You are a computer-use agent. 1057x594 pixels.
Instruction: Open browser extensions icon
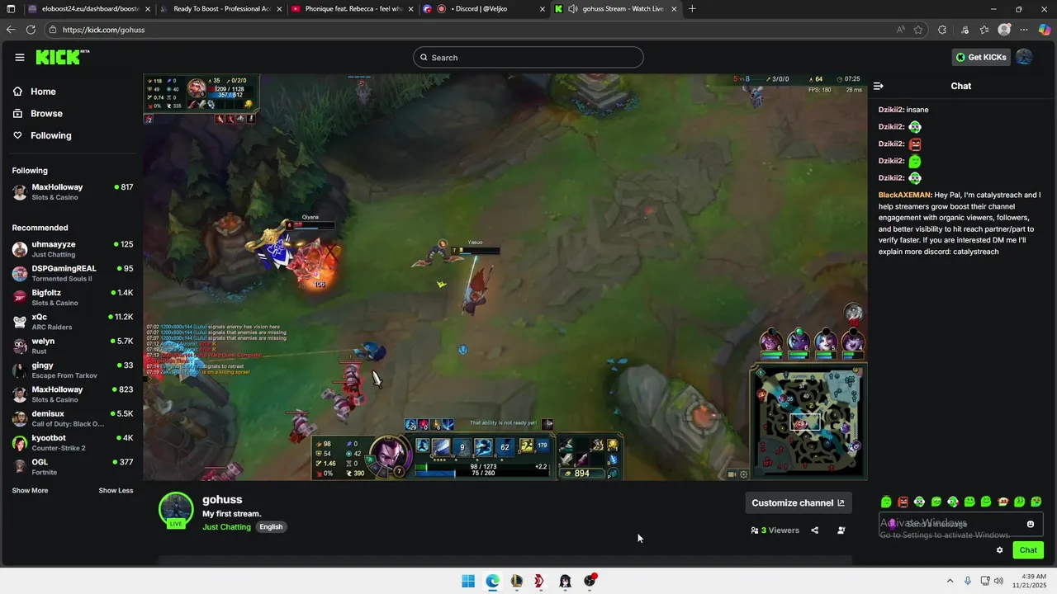point(942,30)
